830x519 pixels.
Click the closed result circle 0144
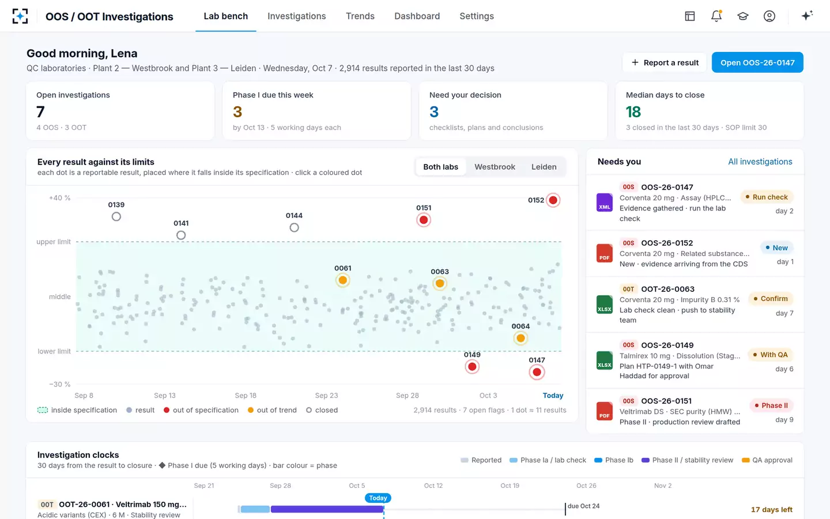point(294,228)
